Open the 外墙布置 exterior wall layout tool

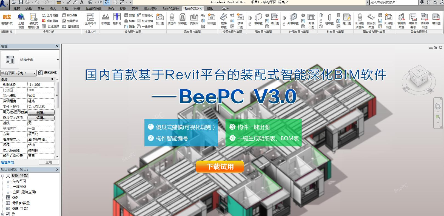pyautogui.click(x=293, y=19)
